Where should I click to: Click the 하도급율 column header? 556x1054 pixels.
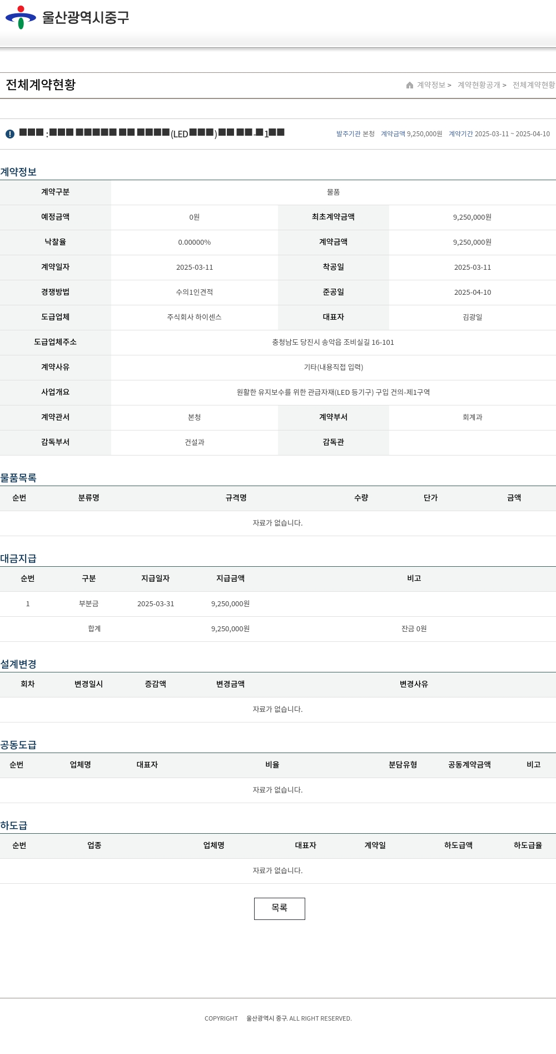tap(528, 845)
